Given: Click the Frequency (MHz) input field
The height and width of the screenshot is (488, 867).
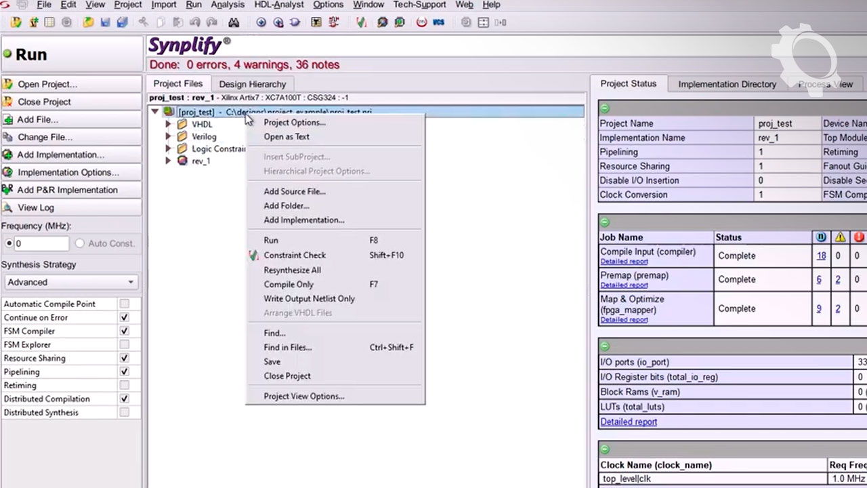Looking at the screenshot, I should [41, 243].
